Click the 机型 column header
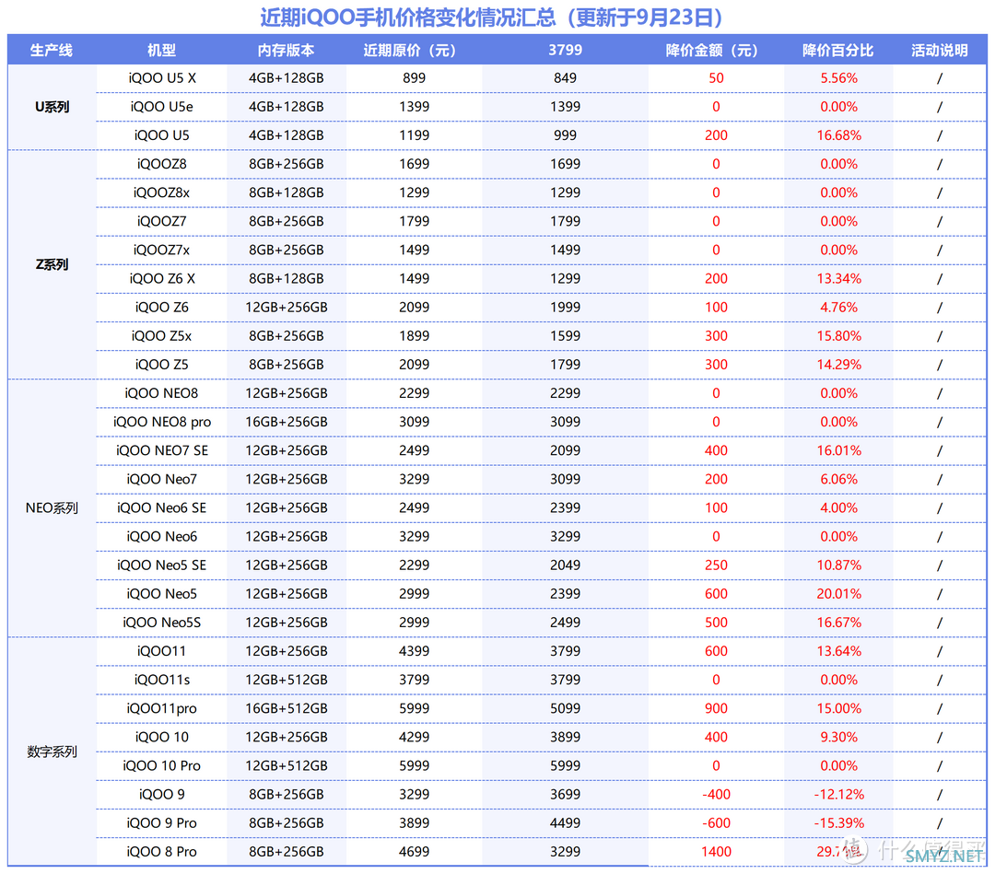Screen dimensions: 995x874 [161, 50]
